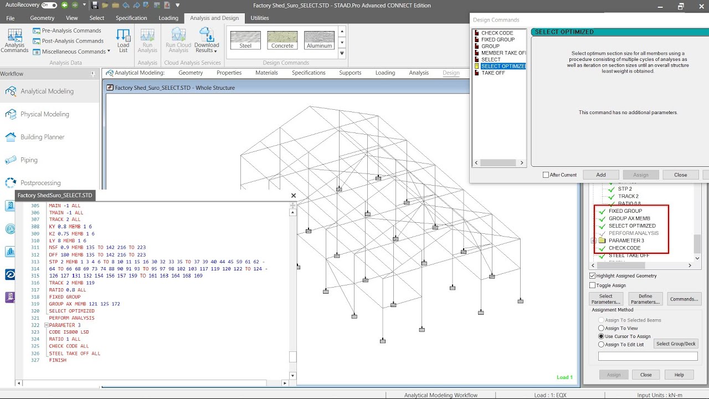Select FIXED GROUP in Design Commands list

tap(497, 40)
